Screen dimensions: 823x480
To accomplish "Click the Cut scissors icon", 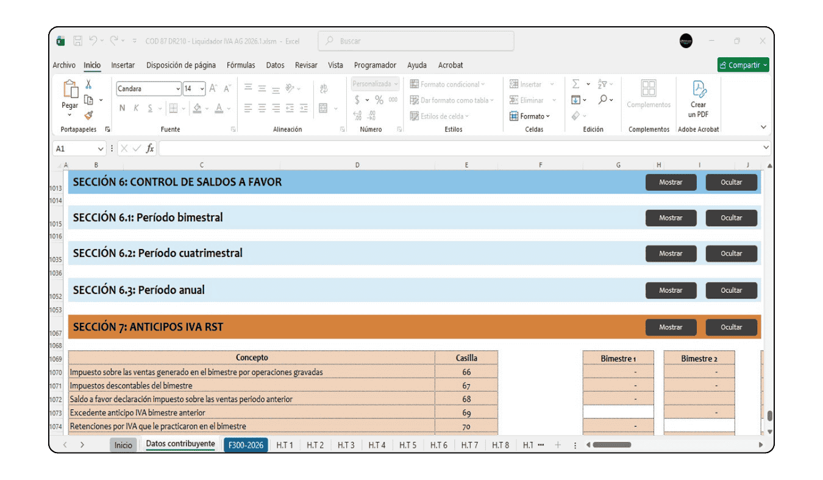I will pos(88,85).
